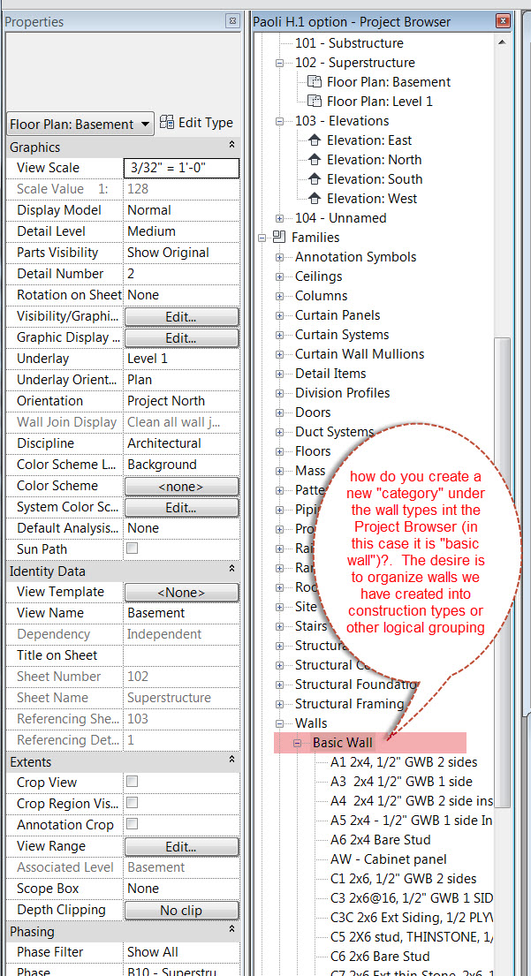Enable the Sun Path checkbox
The width and height of the screenshot is (531, 976).
coord(132,549)
